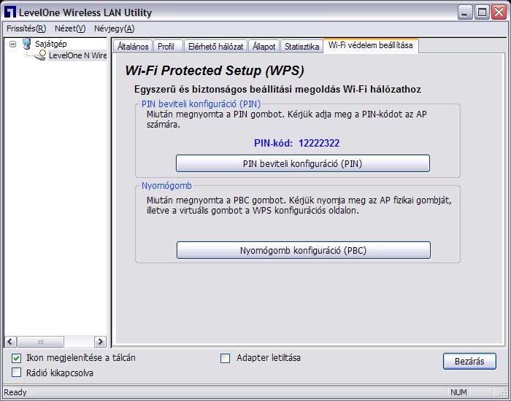Click the tree panel left scroll arrow
The width and height of the screenshot is (511, 401).
tap(10, 342)
